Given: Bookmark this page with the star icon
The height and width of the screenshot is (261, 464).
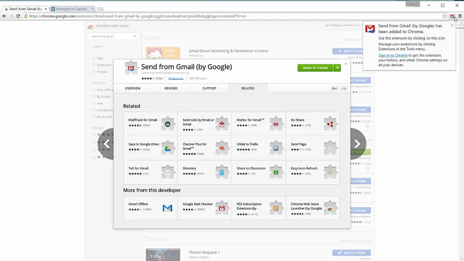Looking at the screenshot, I should (445, 16).
